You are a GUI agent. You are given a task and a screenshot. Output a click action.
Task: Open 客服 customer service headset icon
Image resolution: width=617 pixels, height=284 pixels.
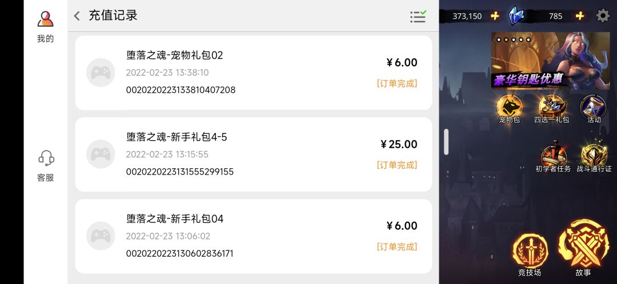click(46, 166)
